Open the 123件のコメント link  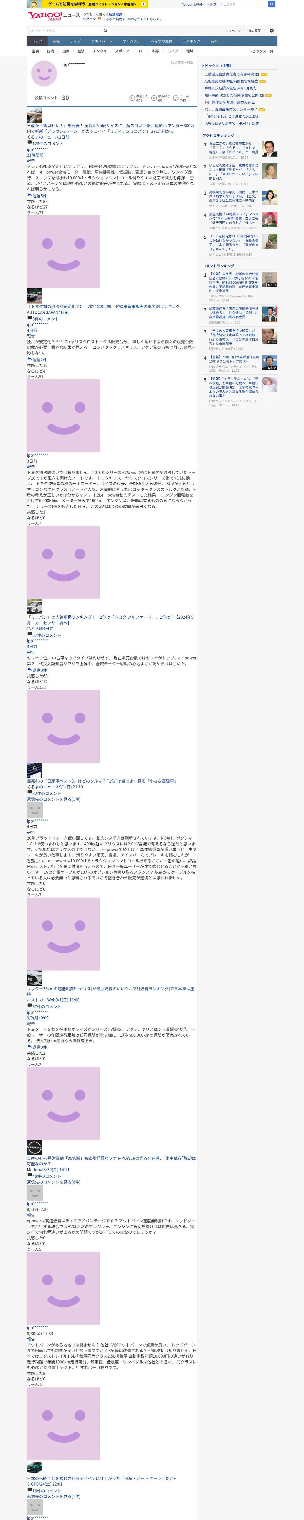48,143
